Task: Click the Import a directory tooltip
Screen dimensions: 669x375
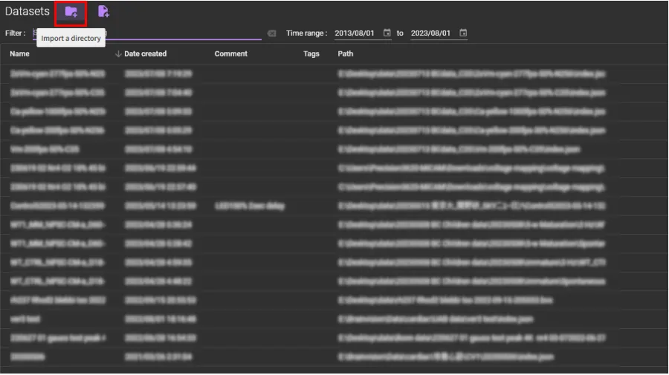Action: pos(71,39)
